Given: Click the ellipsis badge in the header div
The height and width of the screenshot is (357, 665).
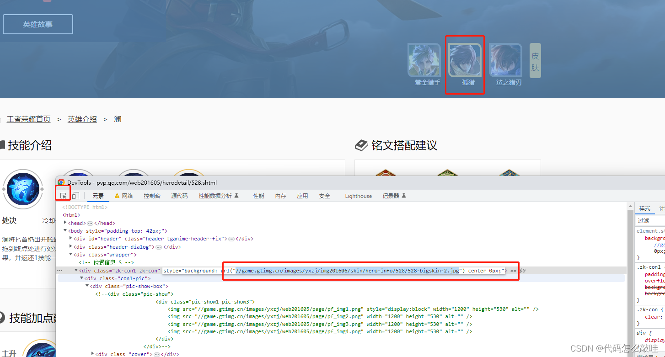Looking at the screenshot, I should tap(231, 239).
